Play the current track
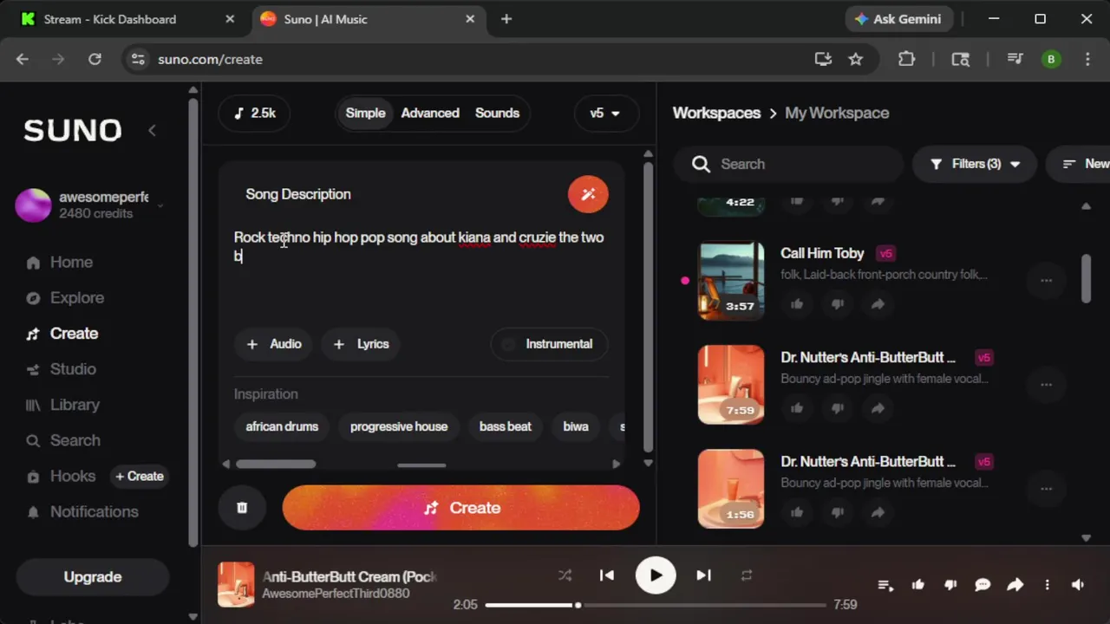Image resolution: width=1110 pixels, height=624 pixels. pyautogui.click(x=656, y=575)
